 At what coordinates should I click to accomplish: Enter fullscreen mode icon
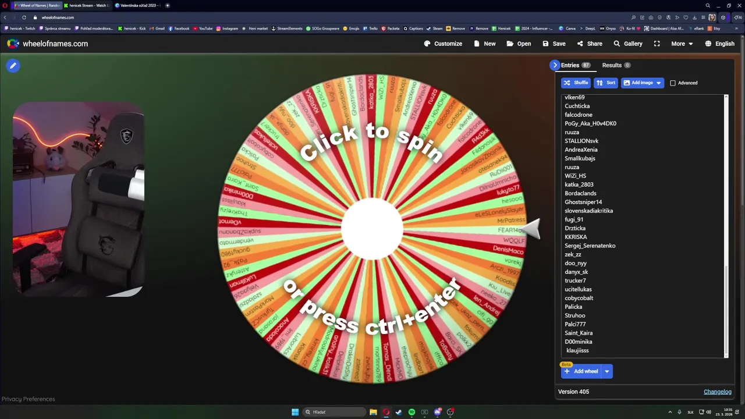[x=657, y=44]
